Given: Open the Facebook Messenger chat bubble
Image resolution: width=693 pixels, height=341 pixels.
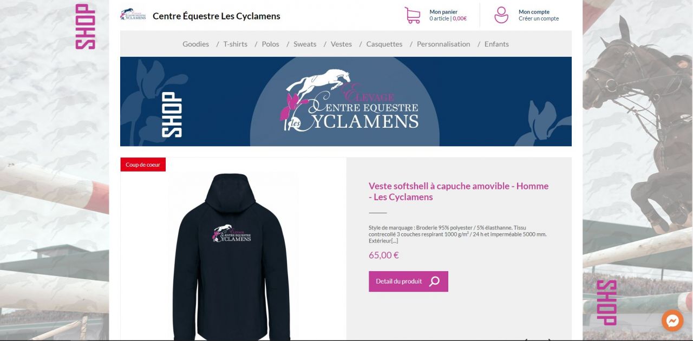Looking at the screenshot, I should [x=672, y=320].
